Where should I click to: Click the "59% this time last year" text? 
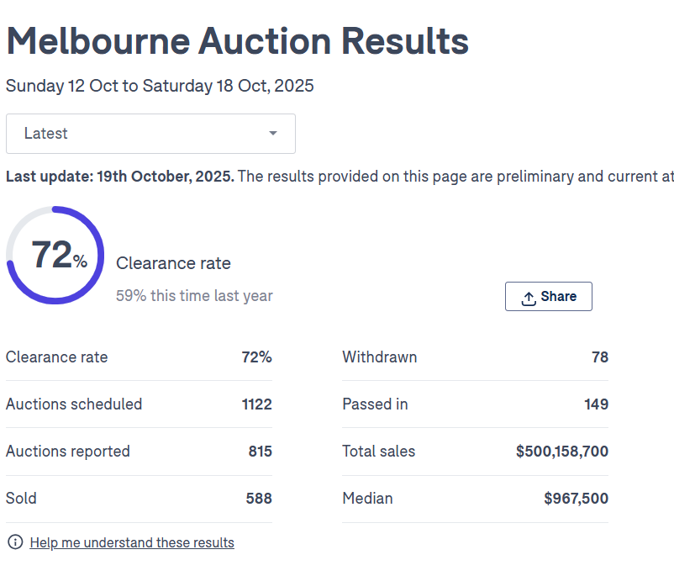(194, 296)
